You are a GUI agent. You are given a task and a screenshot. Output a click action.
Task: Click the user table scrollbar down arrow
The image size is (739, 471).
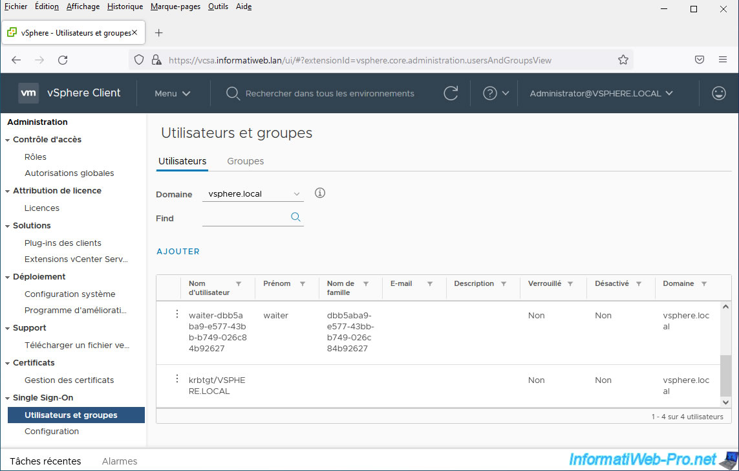(x=726, y=402)
